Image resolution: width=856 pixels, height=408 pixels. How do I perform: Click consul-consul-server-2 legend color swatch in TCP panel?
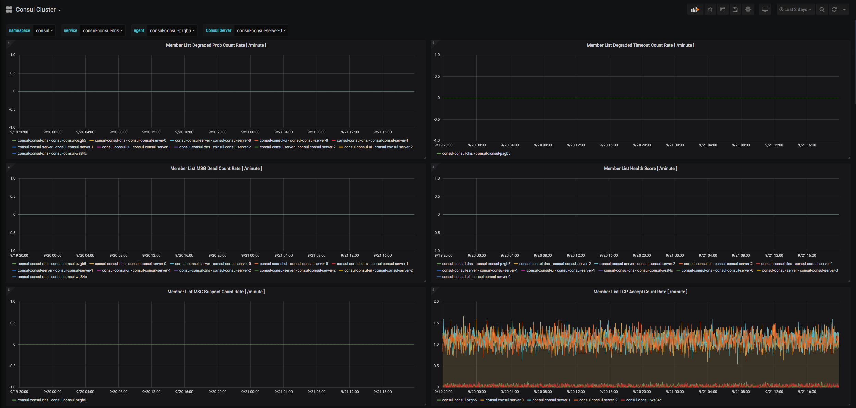coord(576,400)
